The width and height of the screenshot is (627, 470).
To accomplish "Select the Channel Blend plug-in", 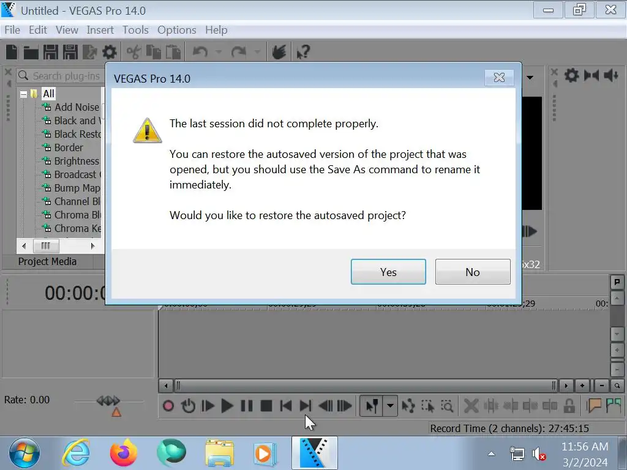I will [77, 201].
